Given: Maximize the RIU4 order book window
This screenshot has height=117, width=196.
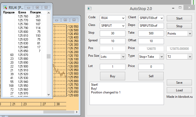Looking at the screenshot, I should pyautogui.click(x=37, y=7).
